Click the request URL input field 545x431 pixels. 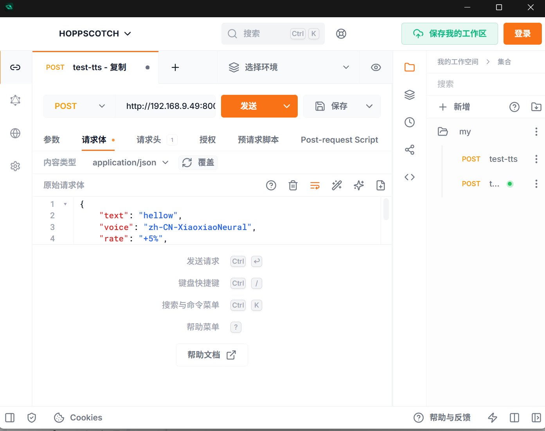pos(165,106)
